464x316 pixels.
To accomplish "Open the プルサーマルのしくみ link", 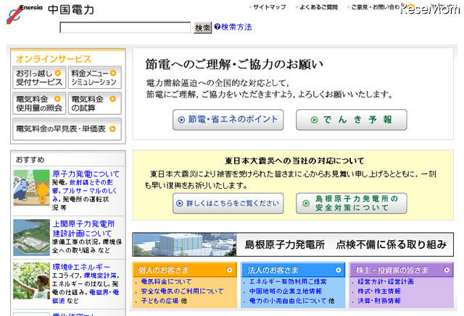I will click(x=85, y=195).
